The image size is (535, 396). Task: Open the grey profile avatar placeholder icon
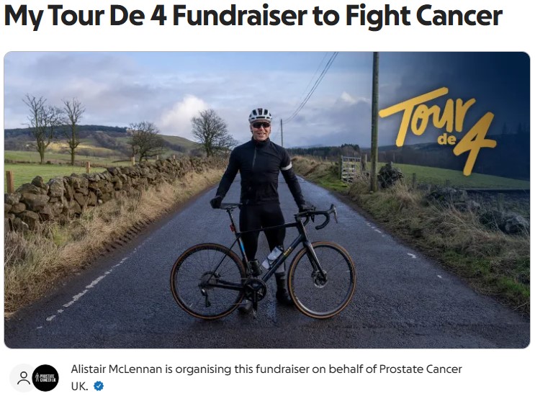coord(23,378)
